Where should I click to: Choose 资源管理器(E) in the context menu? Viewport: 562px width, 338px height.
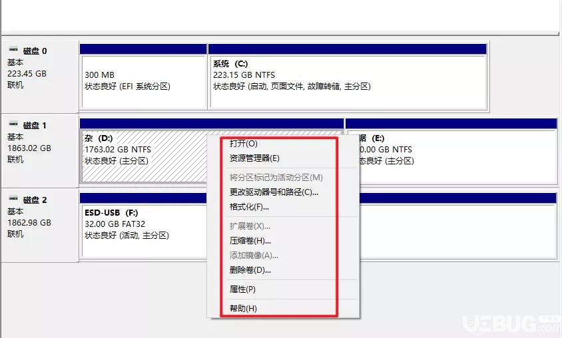tap(254, 158)
